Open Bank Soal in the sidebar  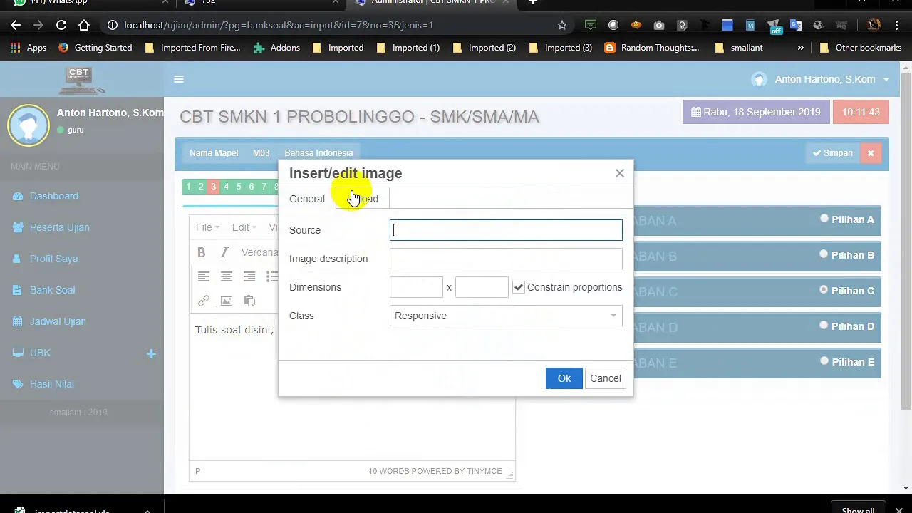coord(53,290)
